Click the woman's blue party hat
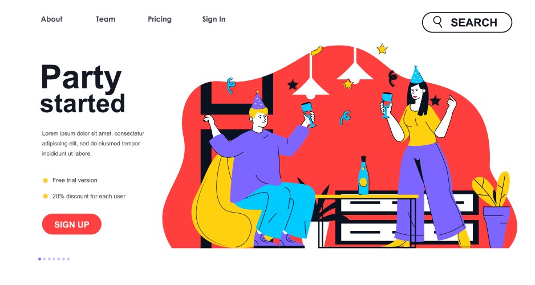Viewport: 535px width, 285px height. [x=416, y=75]
